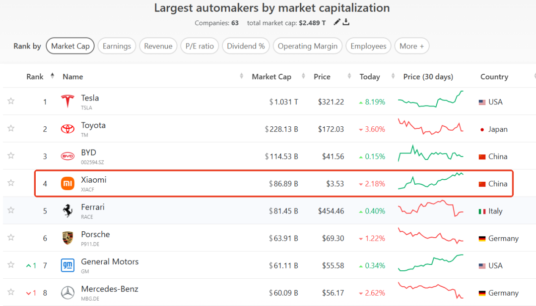Rank automakers by Earnings
The image size is (536, 306).
pos(117,46)
